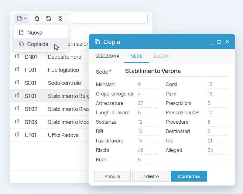Click the Rischi value 48
Image resolution: width=243 pixels, height=194 pixels.
[148, 150]
